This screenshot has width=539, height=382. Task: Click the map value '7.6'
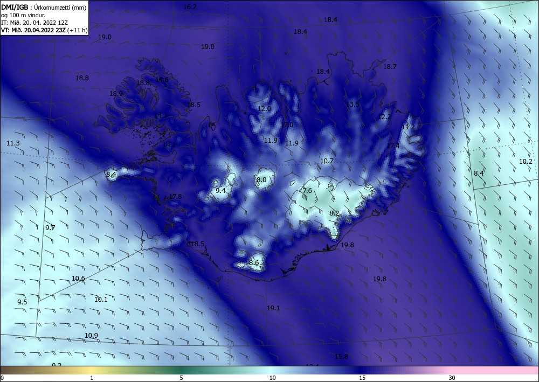(307, 190)
